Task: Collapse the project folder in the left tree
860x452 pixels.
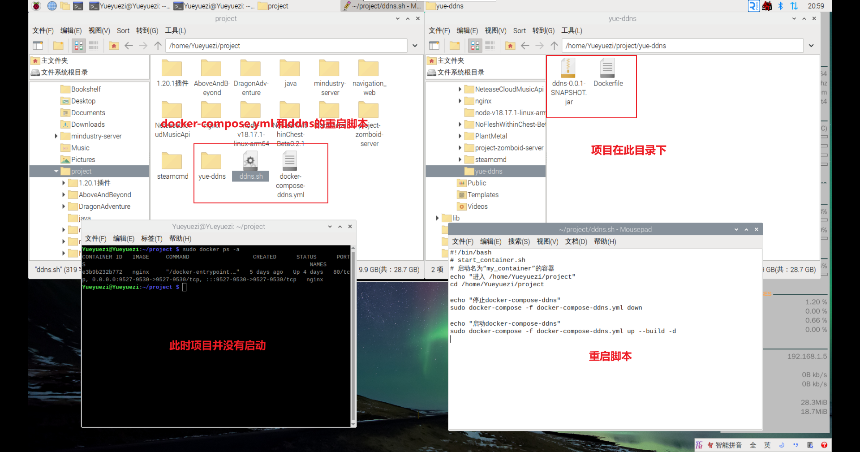Action: [x=56, y=171]
